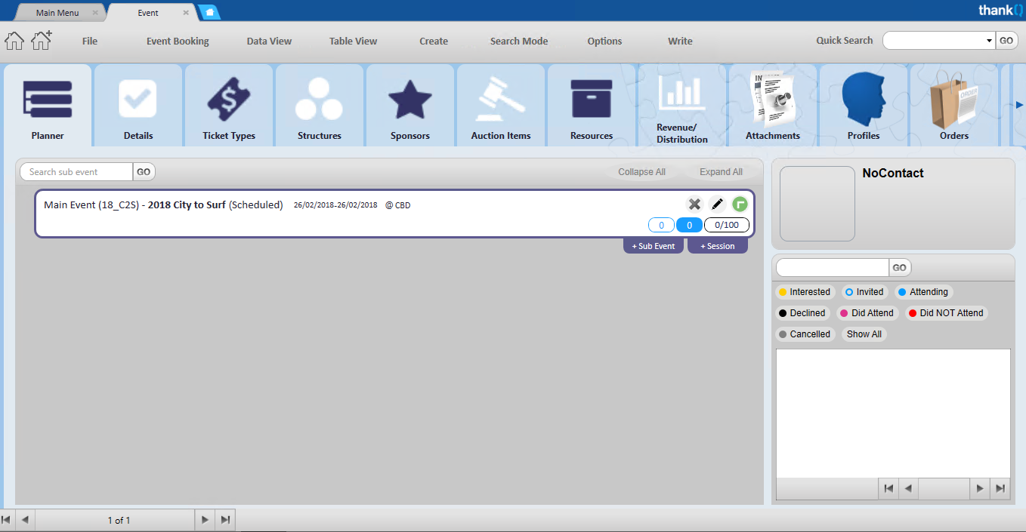
Task: Click the home icon in the toolbar
Action: (x=14, y=41)
